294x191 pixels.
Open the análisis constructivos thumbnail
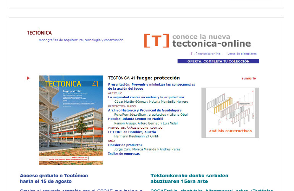[230, 113]
